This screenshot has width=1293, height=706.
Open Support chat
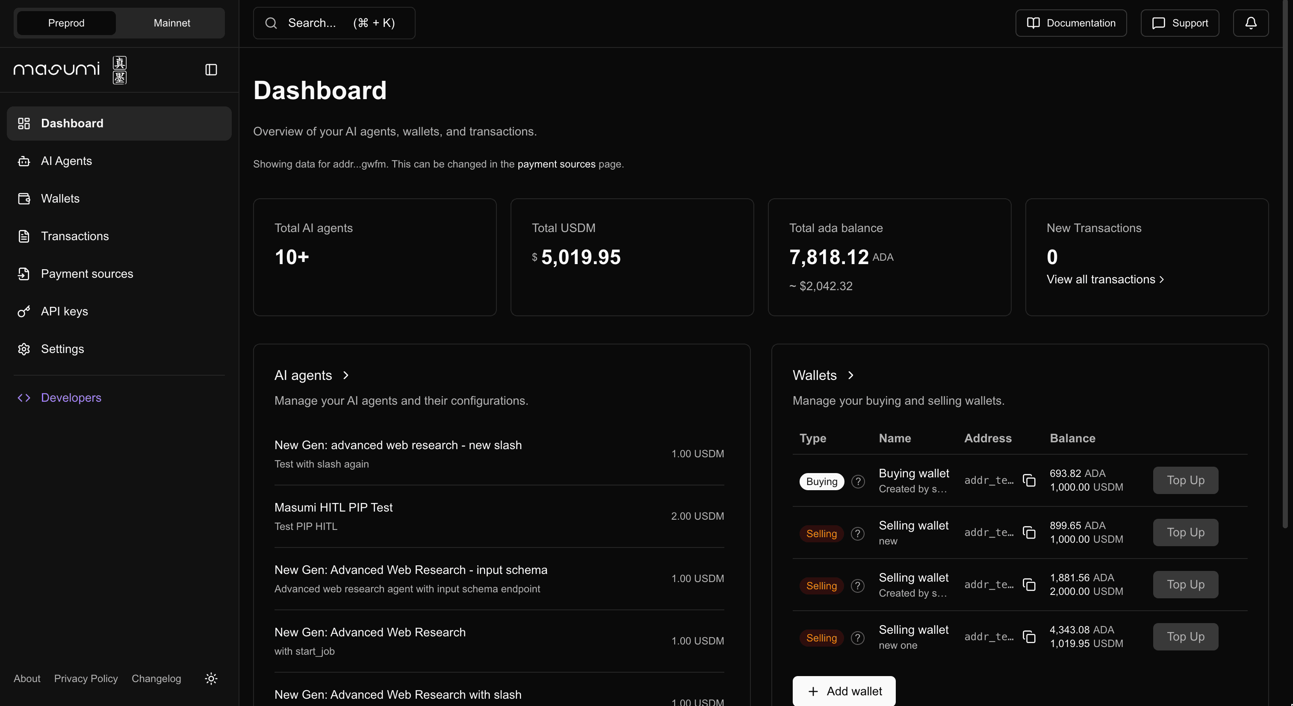(1180, 23)
